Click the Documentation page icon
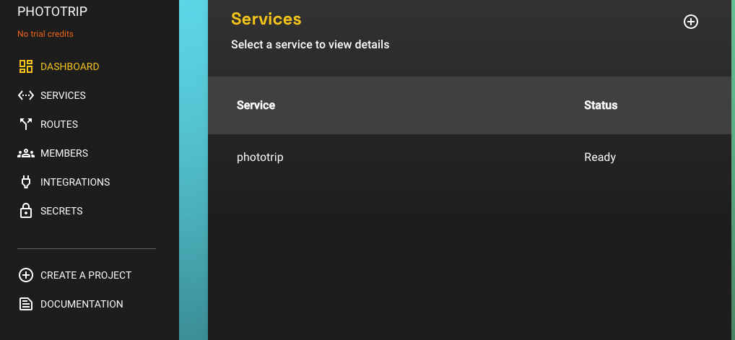The image size is (735, 340). (x=26, y=304)
